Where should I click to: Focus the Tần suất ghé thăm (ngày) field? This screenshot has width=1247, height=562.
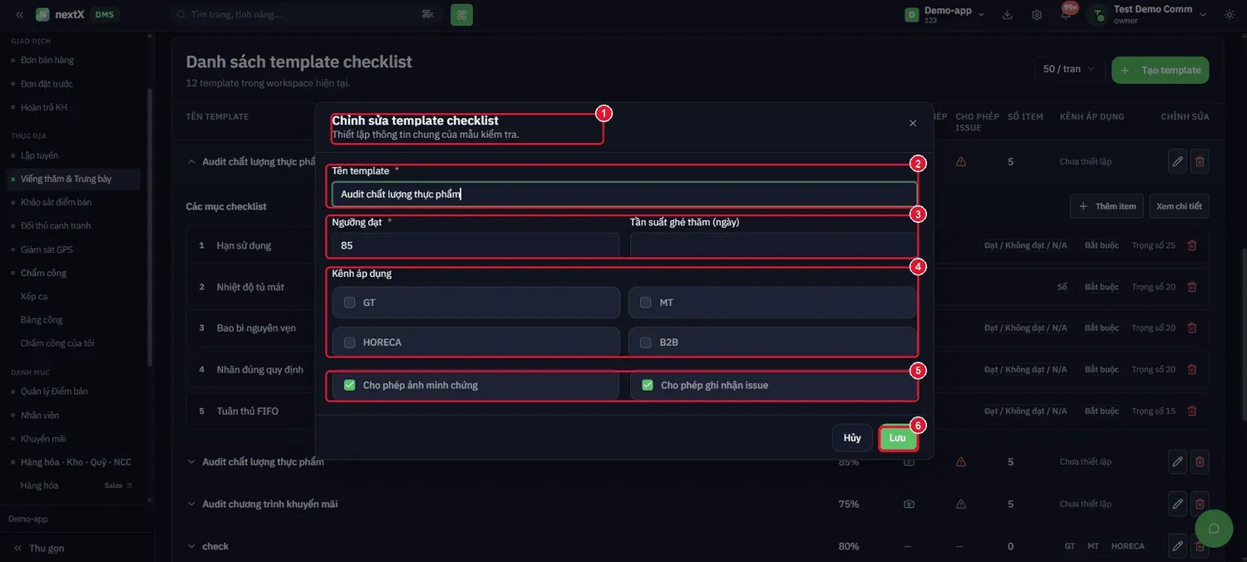pos(773,245)
